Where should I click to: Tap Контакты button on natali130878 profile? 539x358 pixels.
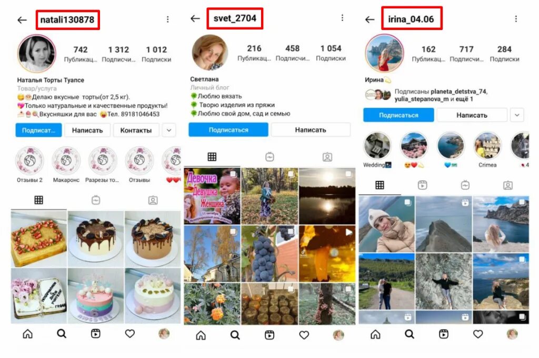point(136,130)
